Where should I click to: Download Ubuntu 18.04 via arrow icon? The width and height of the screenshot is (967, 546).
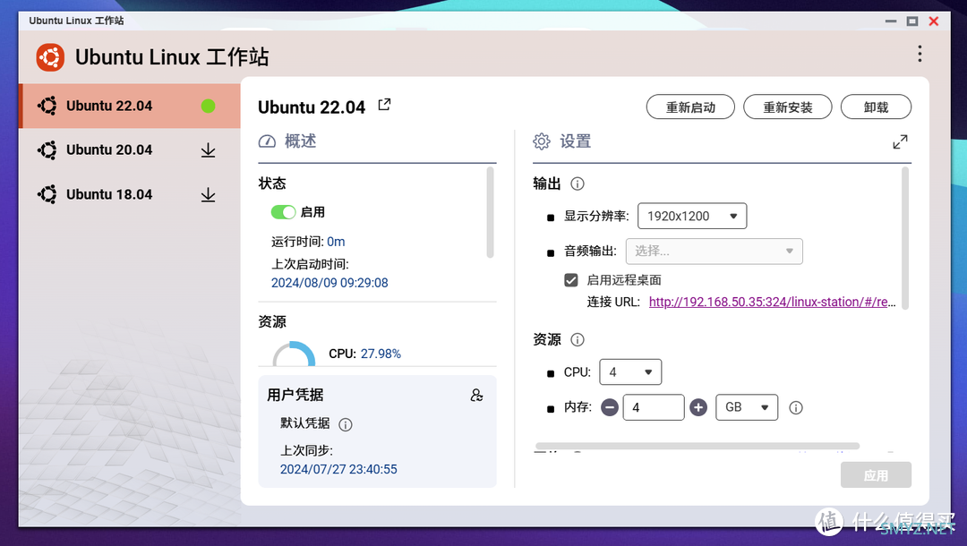(x=209, y=195)
